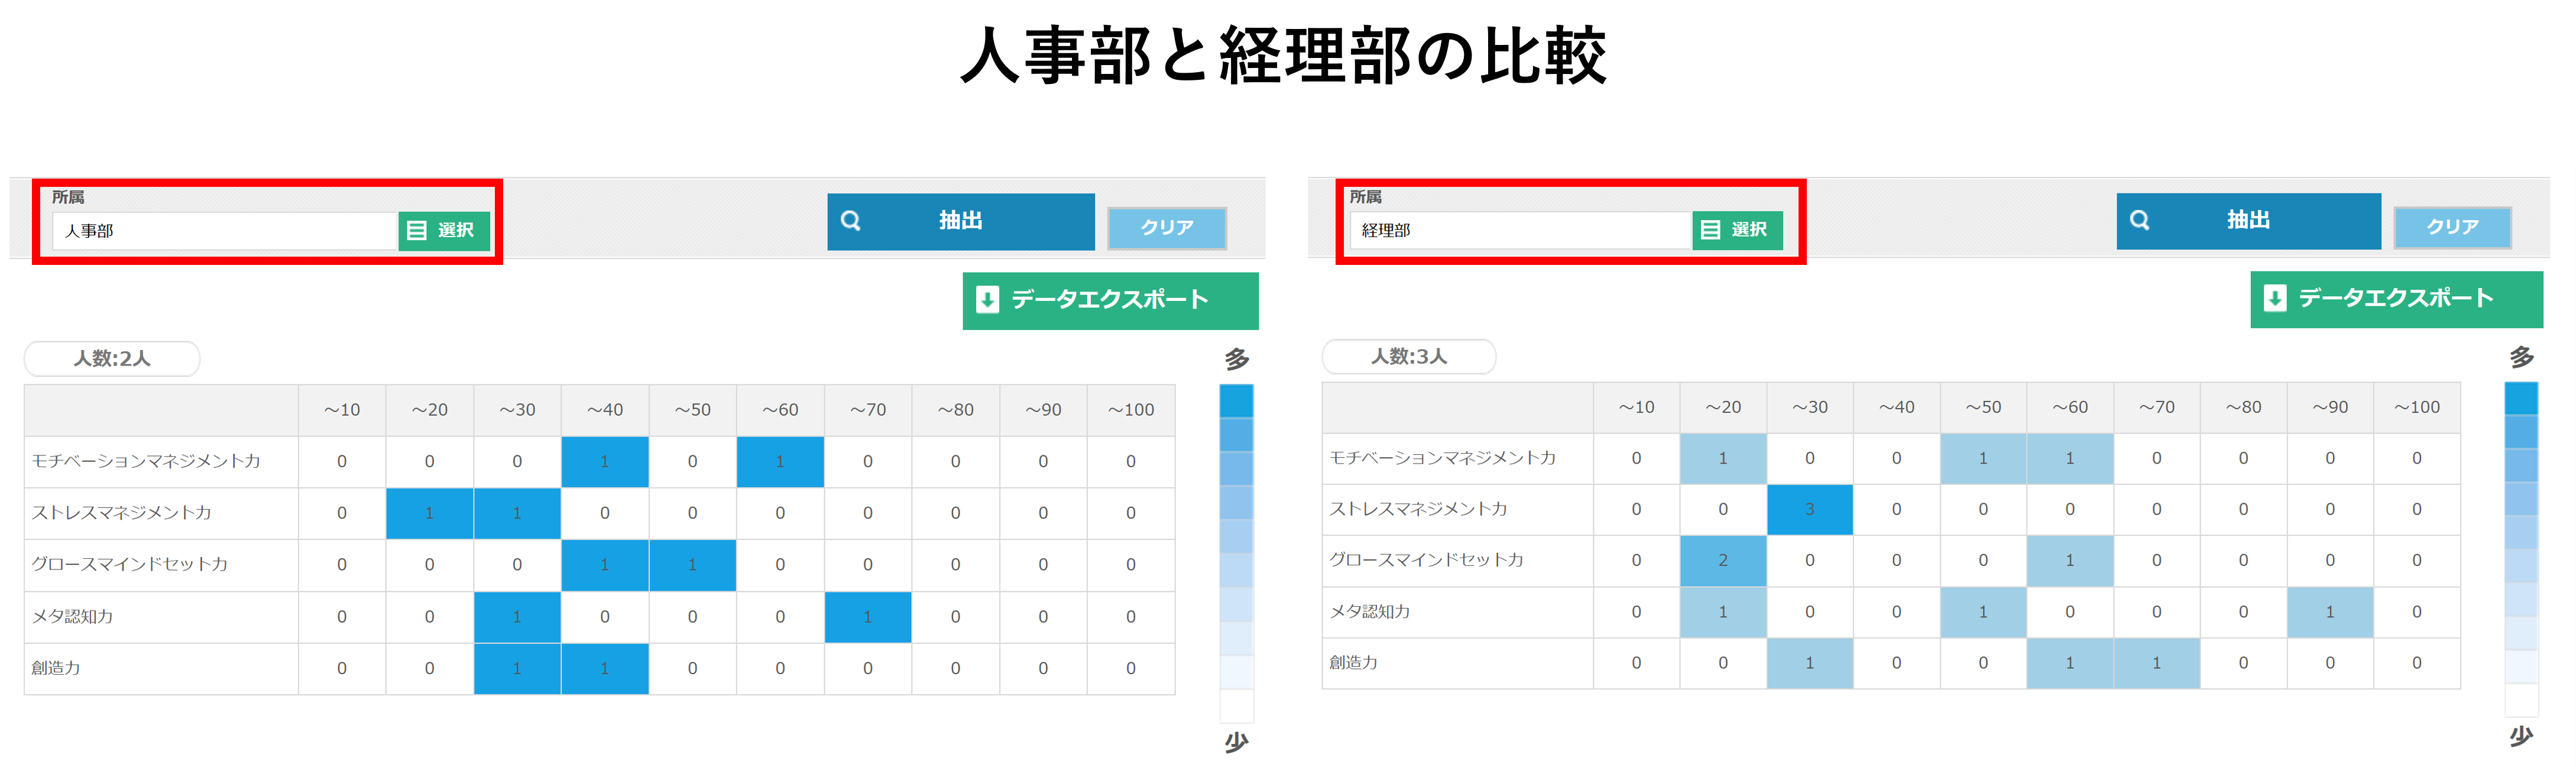The image size is (2576, 767).
Task: Click 人事部 創造力 ~30 cell
Action: pos(517,668)
